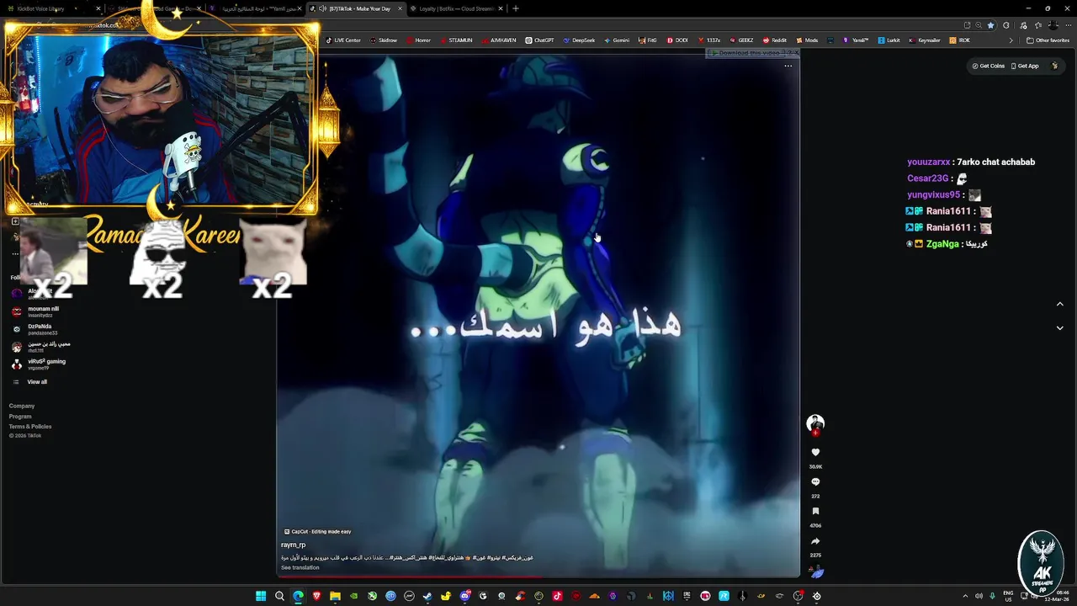Click the Download this video overlay button
Screen dimensions: 1077x606
[x=748, y=53]
